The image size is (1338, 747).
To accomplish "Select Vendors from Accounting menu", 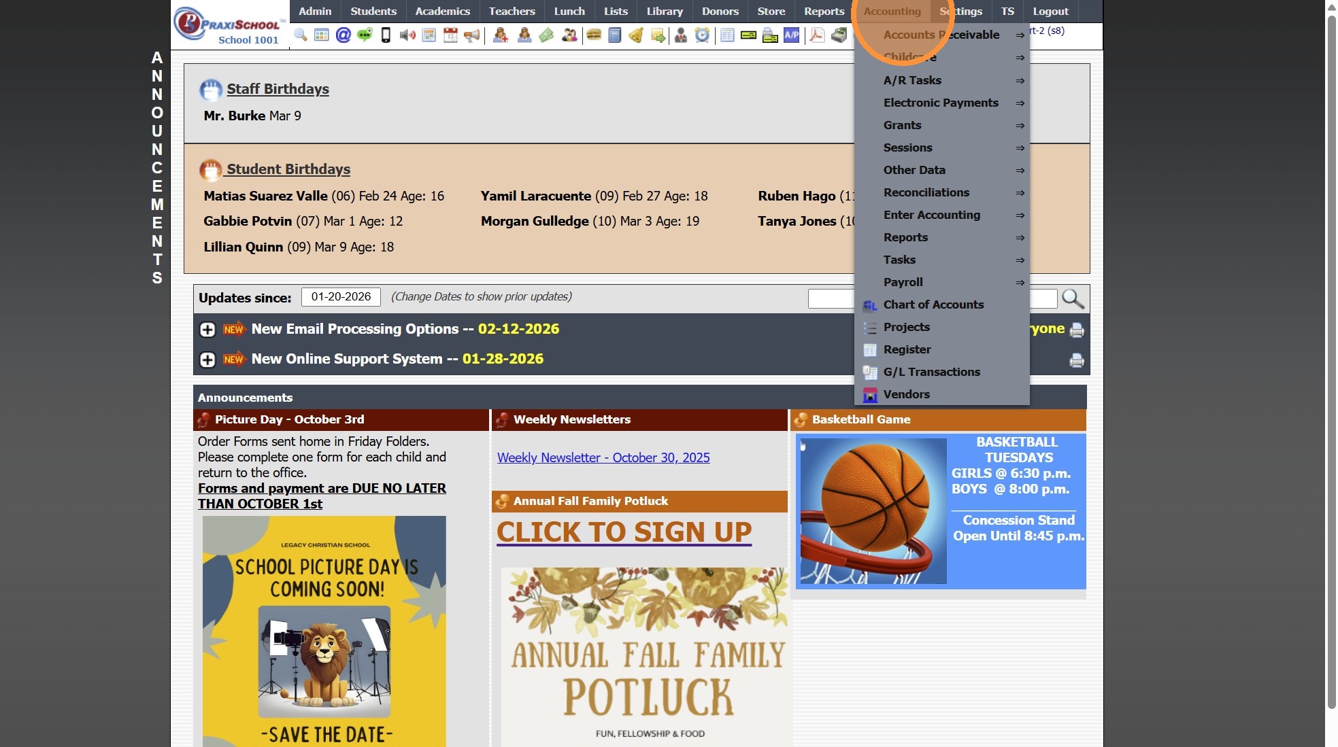I will (906, 394).
